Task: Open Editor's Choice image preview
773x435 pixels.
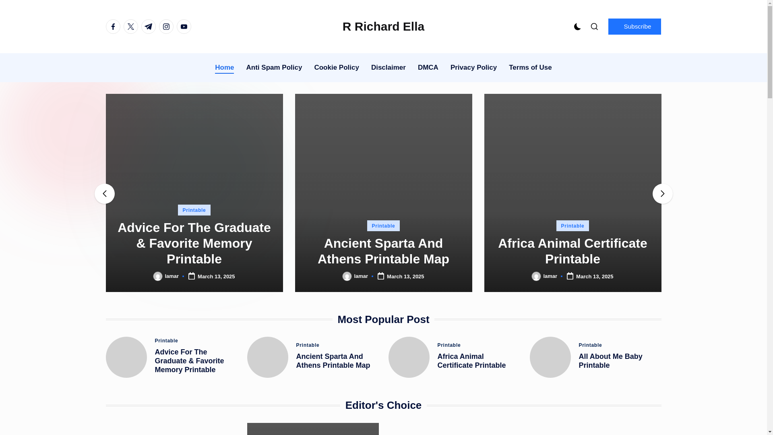Action: (313, 429)
